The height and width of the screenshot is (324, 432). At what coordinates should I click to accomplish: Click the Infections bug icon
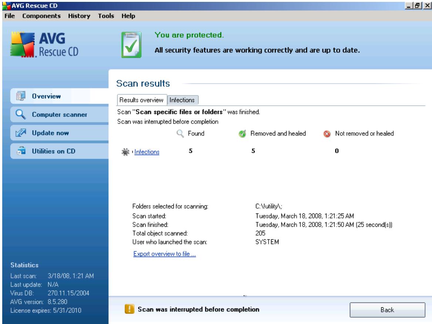[125, 152]
